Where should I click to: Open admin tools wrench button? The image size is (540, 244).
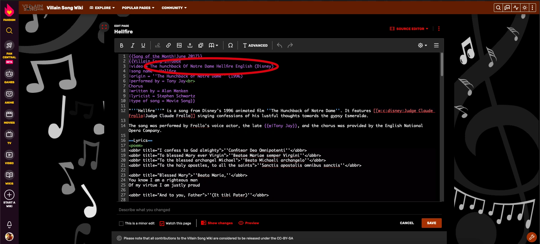pos(532,237)
